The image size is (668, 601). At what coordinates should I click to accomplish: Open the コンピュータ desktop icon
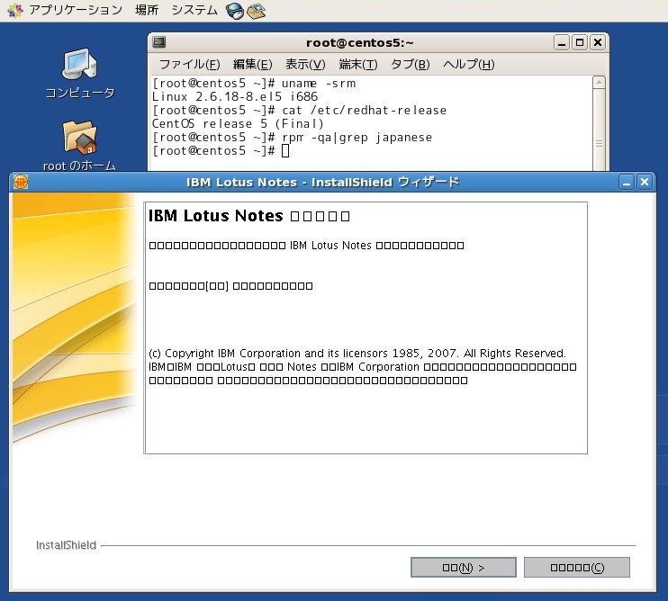(79, 73)
